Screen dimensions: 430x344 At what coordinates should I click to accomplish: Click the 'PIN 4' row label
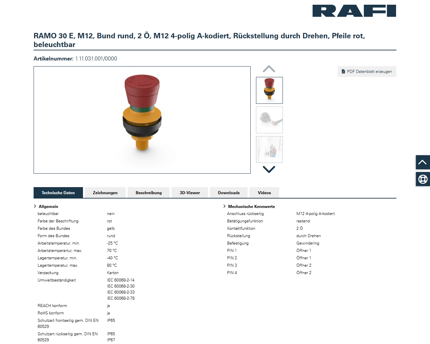[x=232, y=273]
